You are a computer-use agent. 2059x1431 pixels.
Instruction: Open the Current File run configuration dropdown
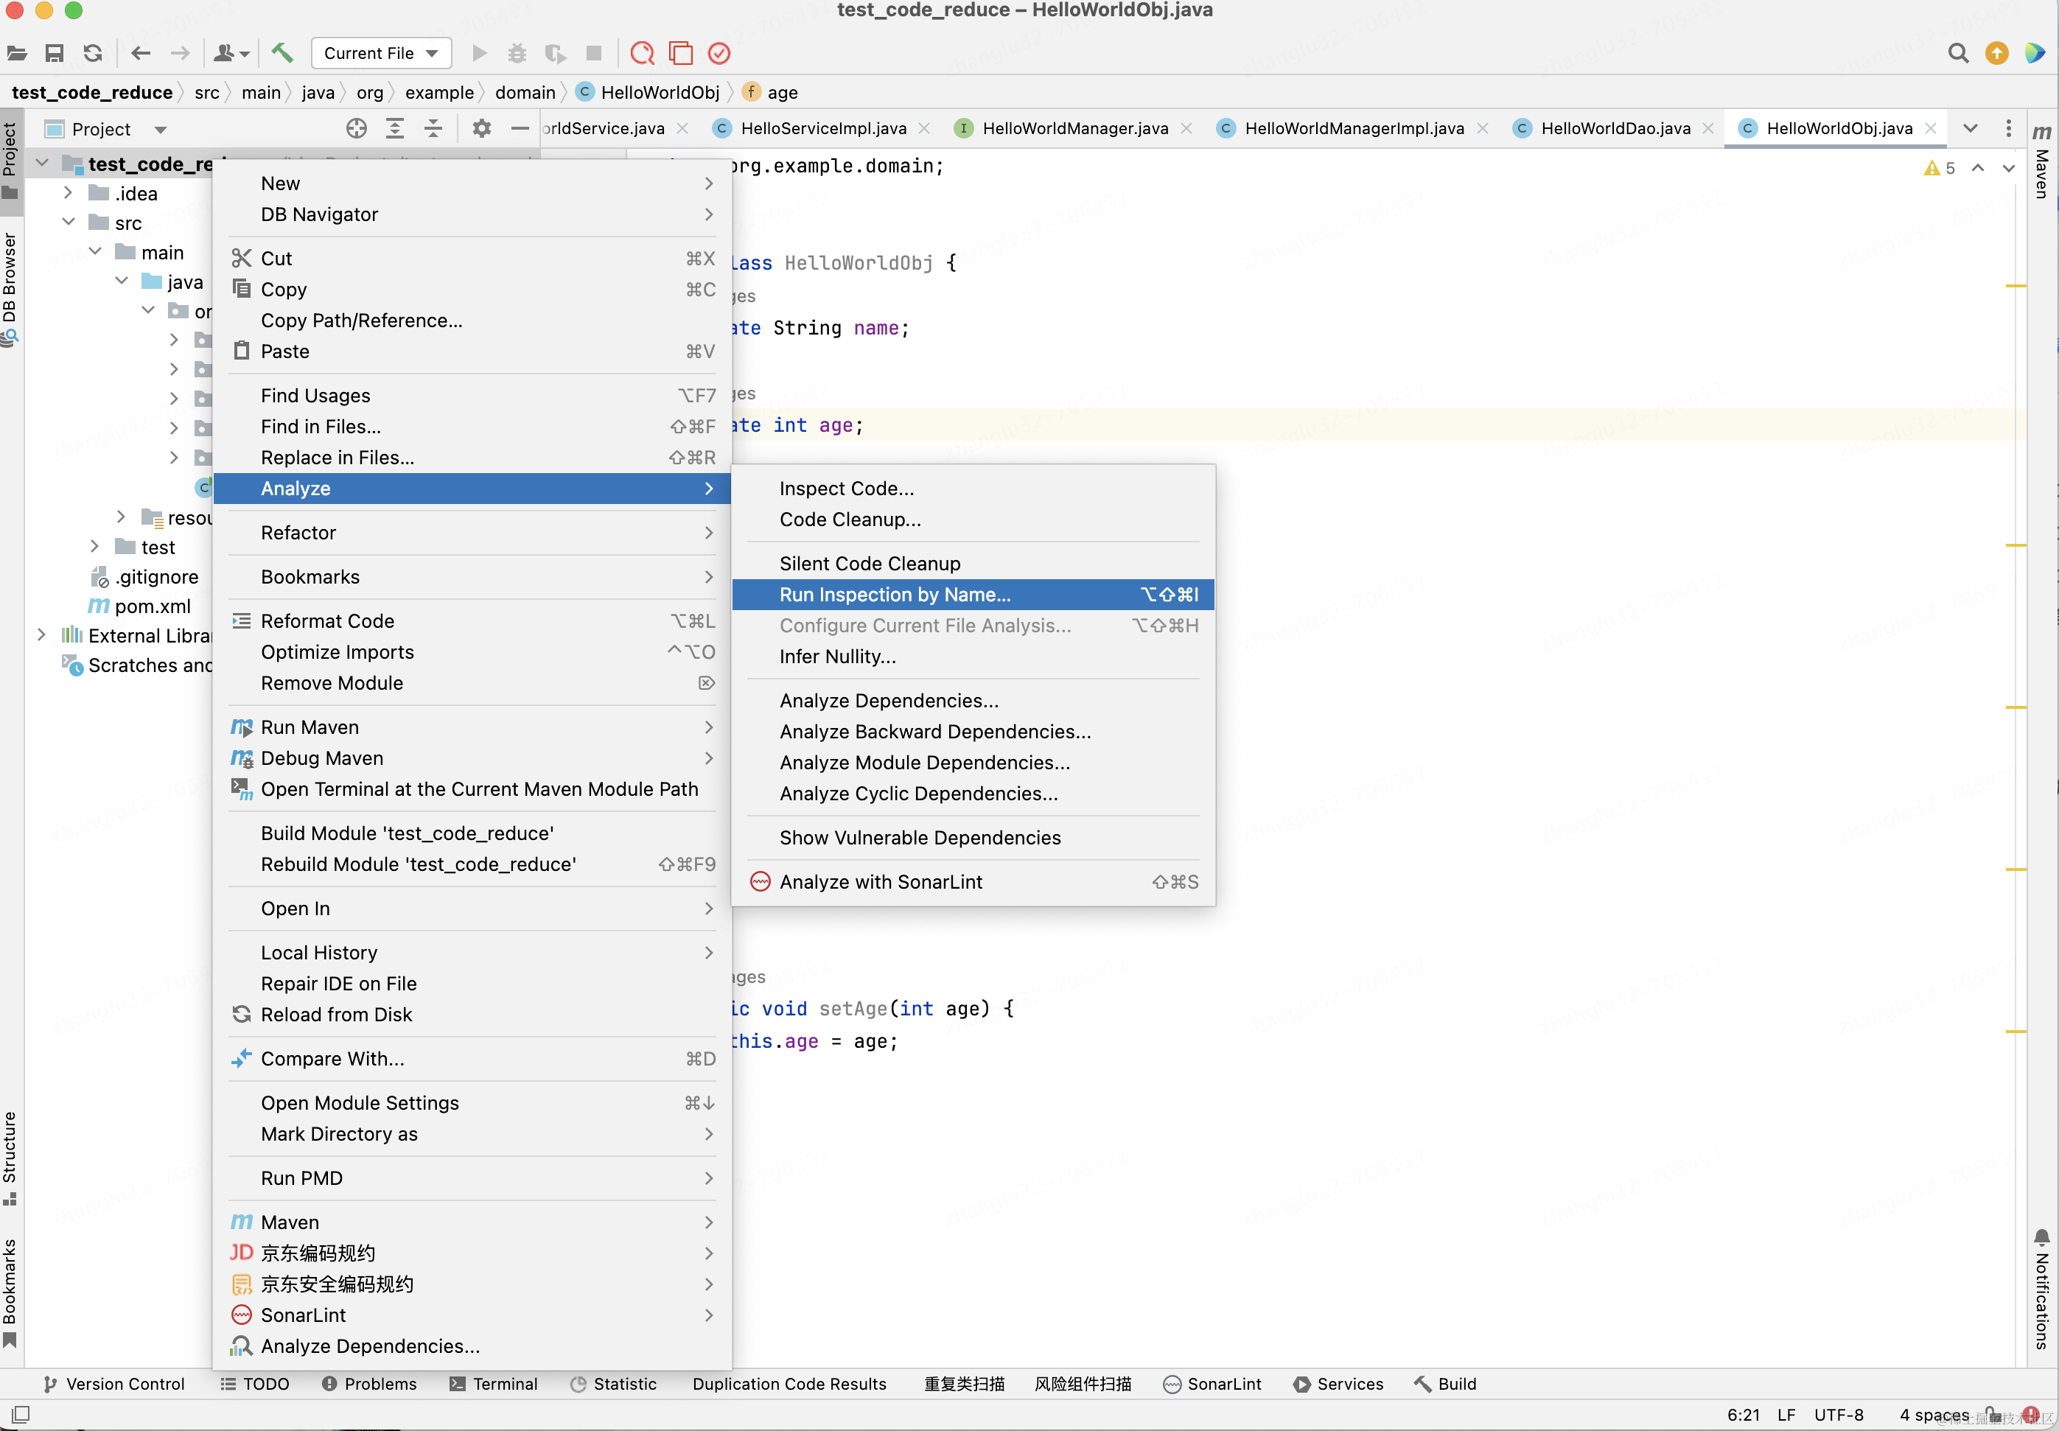[x=381, y=53]
